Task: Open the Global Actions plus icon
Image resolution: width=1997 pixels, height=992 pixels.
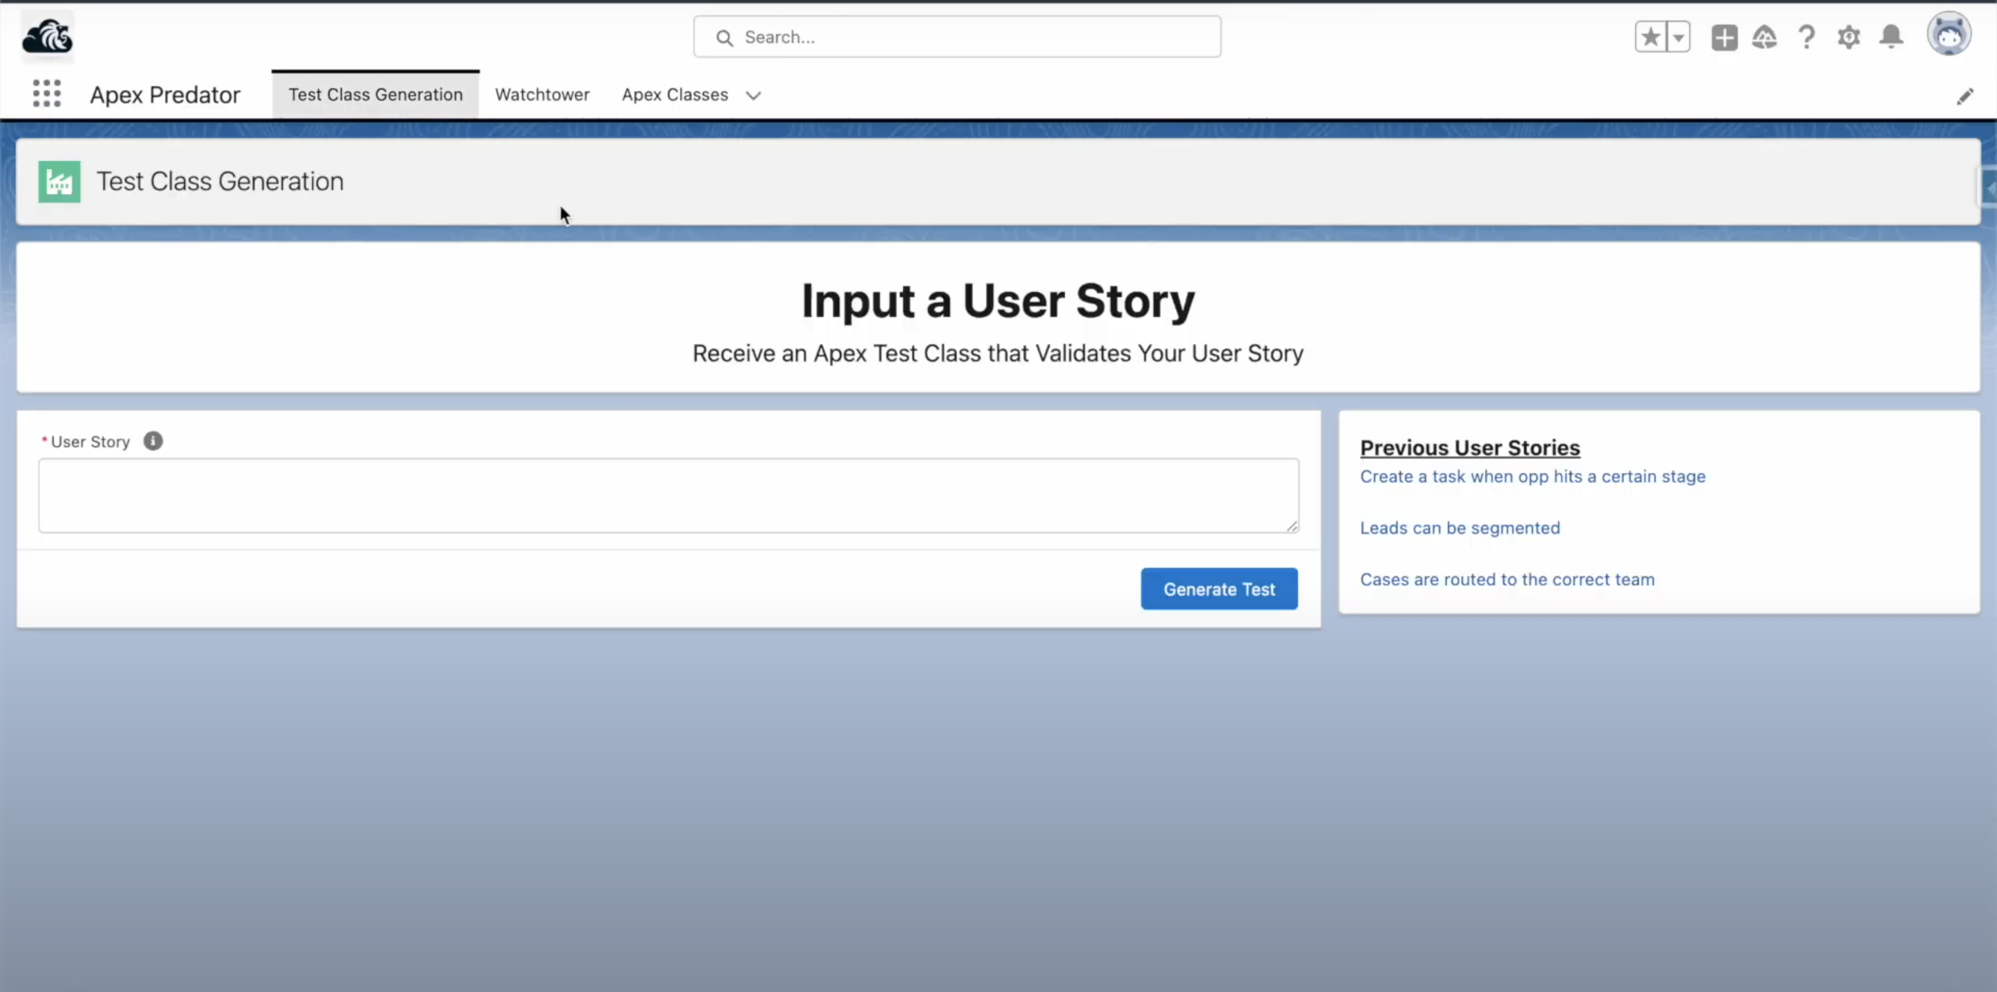Action: click(1724, 37)
